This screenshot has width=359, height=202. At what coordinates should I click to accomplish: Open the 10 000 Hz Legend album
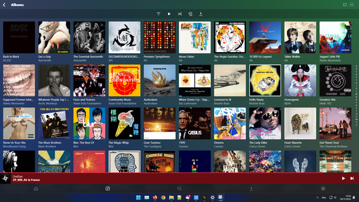click(x=265, y=38)
